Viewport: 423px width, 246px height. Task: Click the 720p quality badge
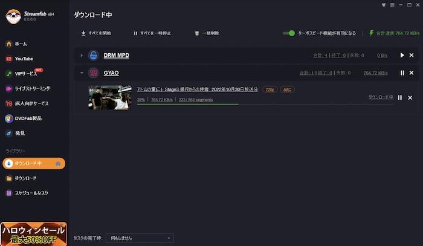click(270, 89)
